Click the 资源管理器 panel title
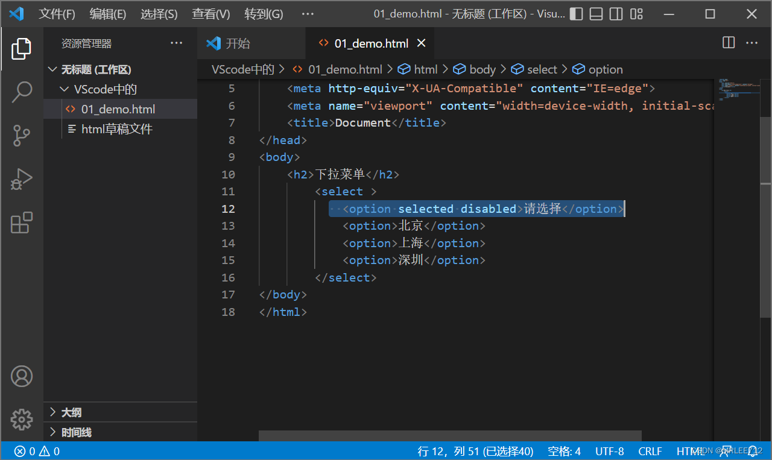 coord(86,43)
